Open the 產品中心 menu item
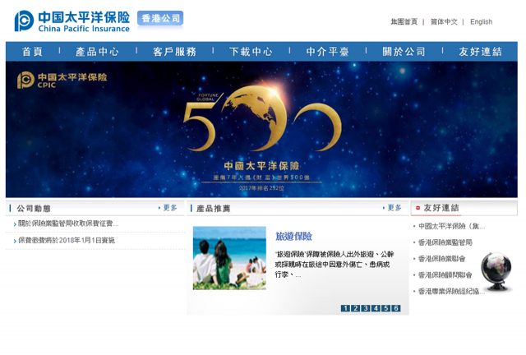526x355 pixels. click(x=97, y=51)
